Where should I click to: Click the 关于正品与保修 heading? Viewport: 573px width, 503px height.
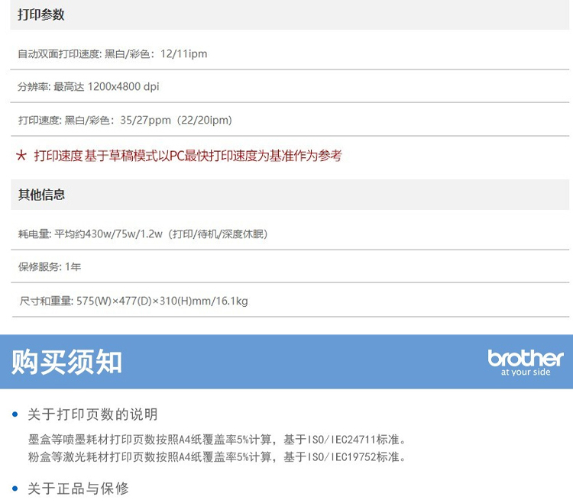[78, 488]
